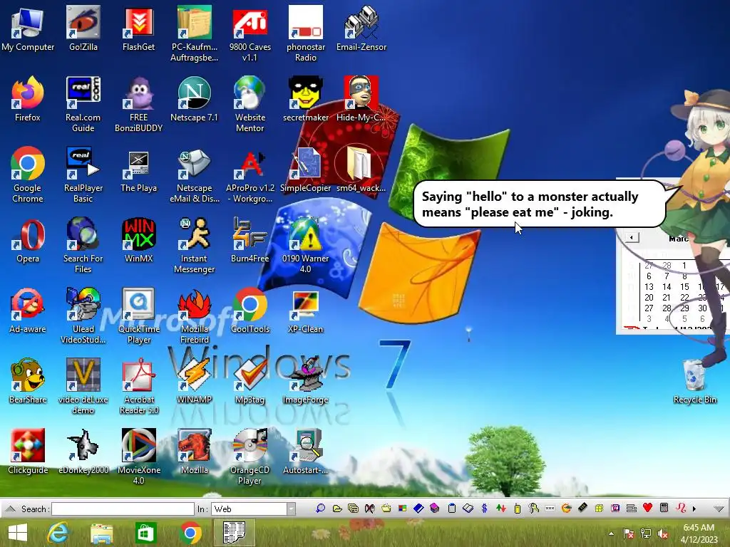Viewport: 730px width, 547px height.
Task: Select the Netscape 7.1 desktop icon
Action: coord(194,99)
